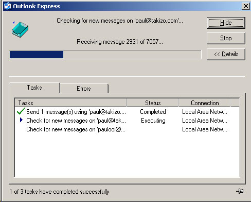Click the Outlook Express title bar icon
This screenshot has height=202, width=251.
pos(8,6)
